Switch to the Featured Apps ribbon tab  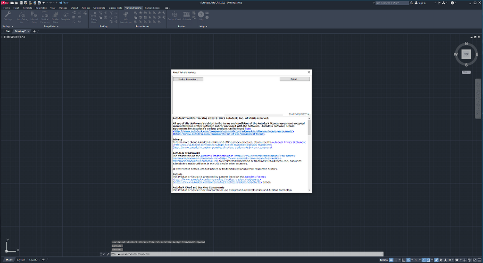152,8
